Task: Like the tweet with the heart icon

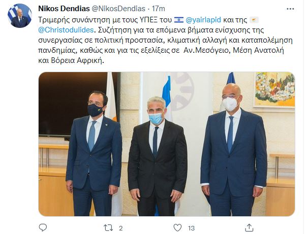Action: point(177,228)
